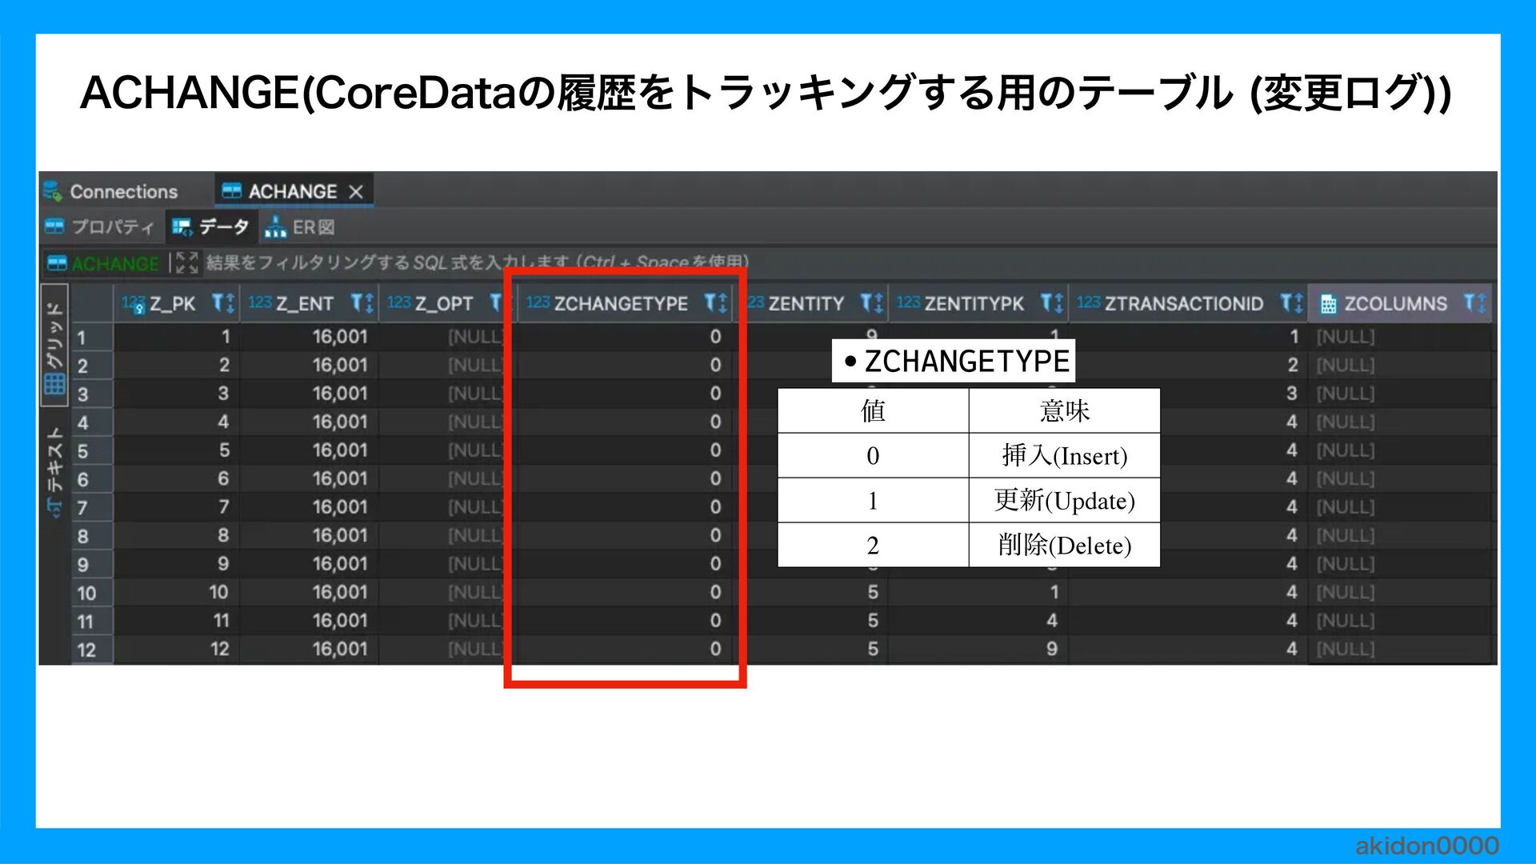Switch to テキスト text view
Screen dimensions: 1536x864
(54, 472)
